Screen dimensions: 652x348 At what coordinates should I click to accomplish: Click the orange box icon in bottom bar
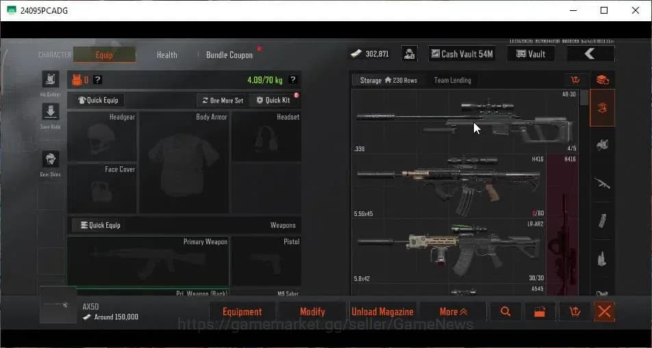point(540,312)
